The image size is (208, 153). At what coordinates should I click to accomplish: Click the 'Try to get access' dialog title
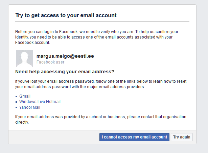coord(66,16)
